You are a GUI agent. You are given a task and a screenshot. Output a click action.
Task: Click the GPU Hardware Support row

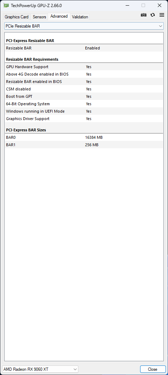click(x=84, y=67)
